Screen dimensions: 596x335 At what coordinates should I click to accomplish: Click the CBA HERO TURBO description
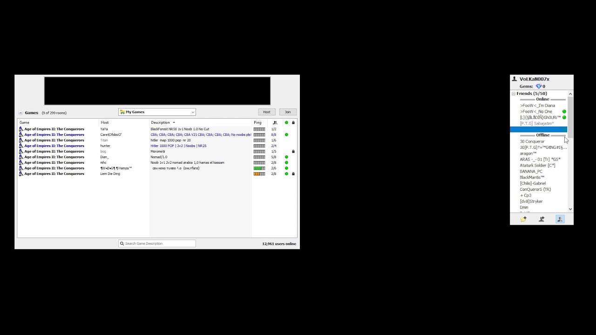click(x=176, y=168)
